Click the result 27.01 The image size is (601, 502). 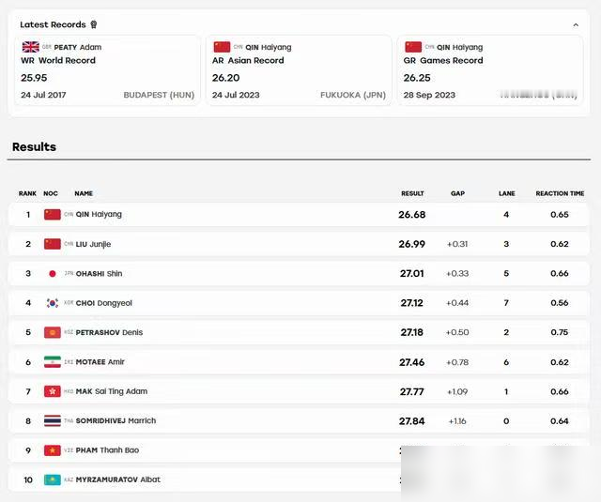412,273
